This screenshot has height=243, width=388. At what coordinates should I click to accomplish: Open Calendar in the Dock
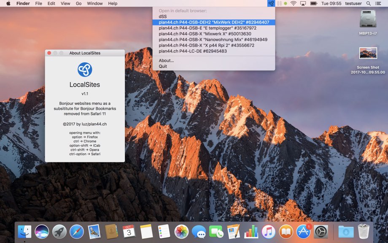point(129,232)
